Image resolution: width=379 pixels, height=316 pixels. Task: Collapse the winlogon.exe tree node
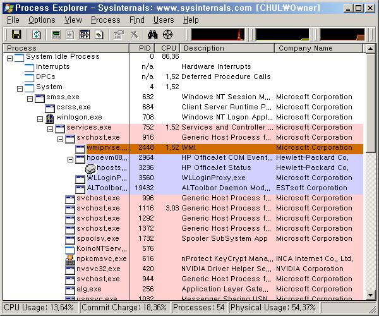[x=40, y=119]
